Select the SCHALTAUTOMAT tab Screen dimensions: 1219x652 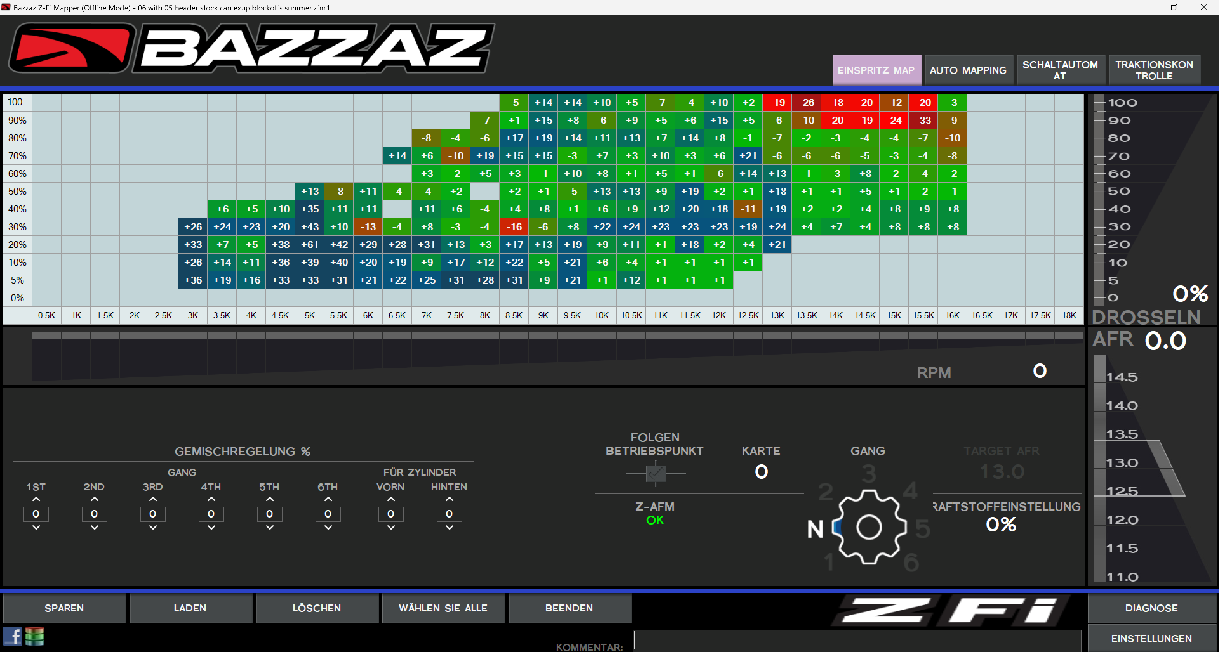click(x=1061, y=69)
